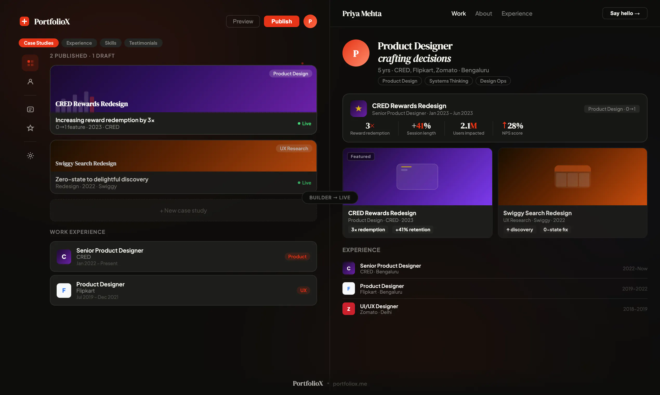Click the Builder → Live pill

[x=330, y=197]
